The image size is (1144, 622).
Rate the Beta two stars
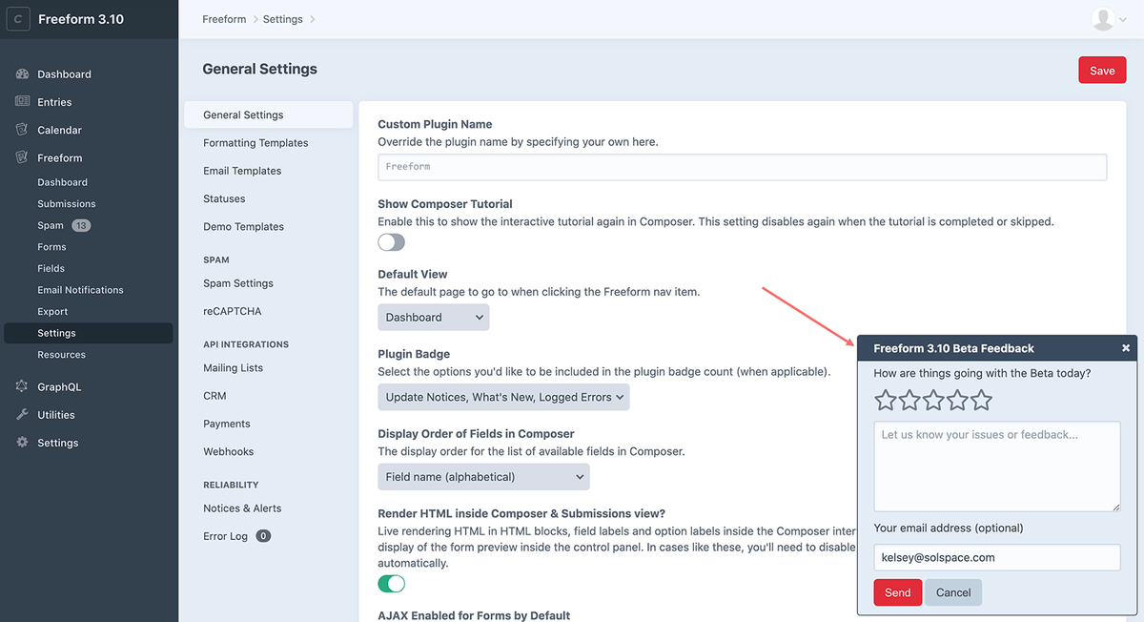tap(909, 400)
